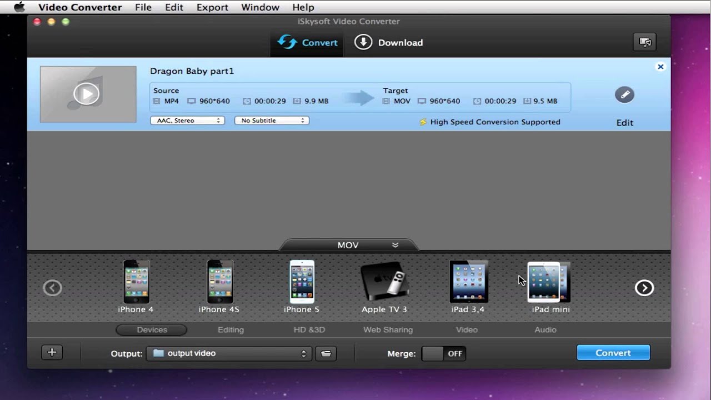This screenshot has width=711, height=400.
Task: Select the Web Sharing category
Action: pos(388,329)
